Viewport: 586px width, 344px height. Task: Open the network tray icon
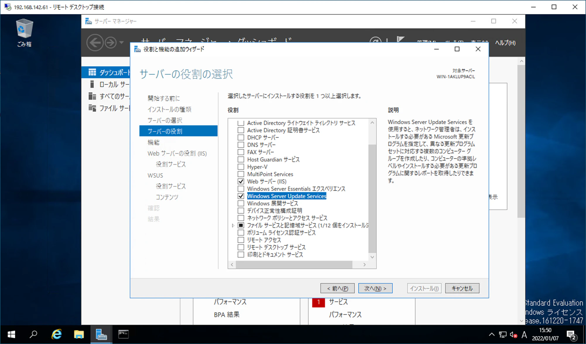pos(503,334)
